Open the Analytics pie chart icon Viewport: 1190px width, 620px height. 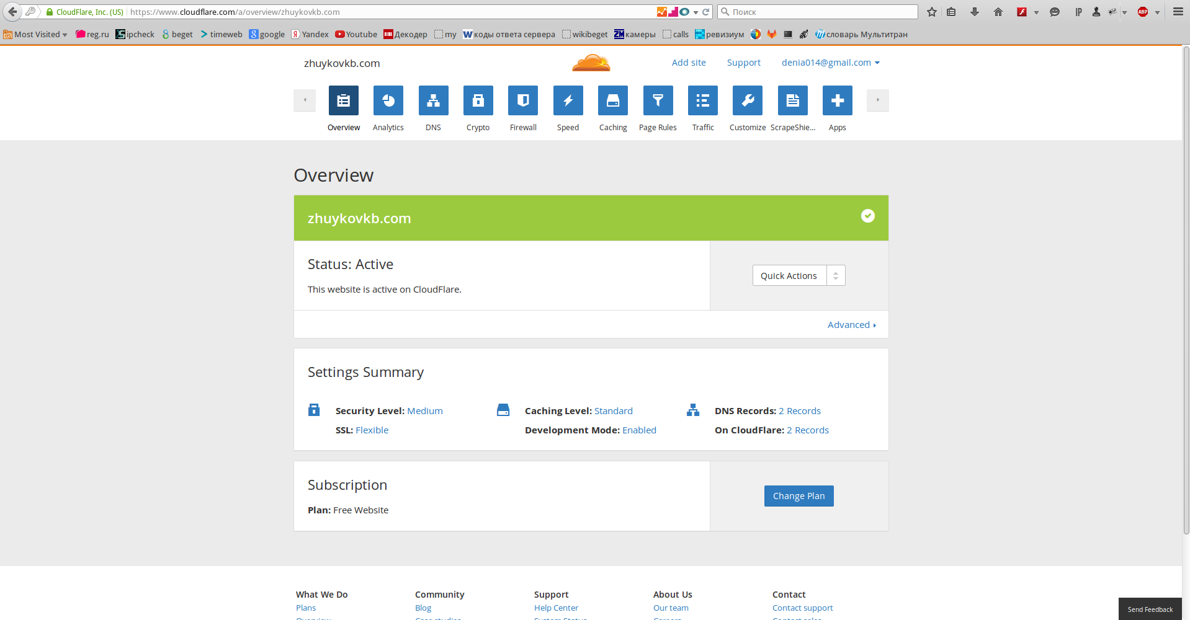point(388,100)
